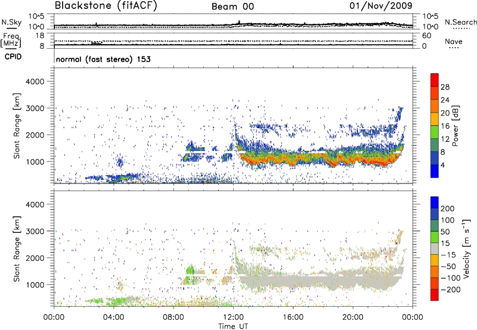Select the "Beam 00" header label
Screen dimensions: 477x330
click(233, 7)
